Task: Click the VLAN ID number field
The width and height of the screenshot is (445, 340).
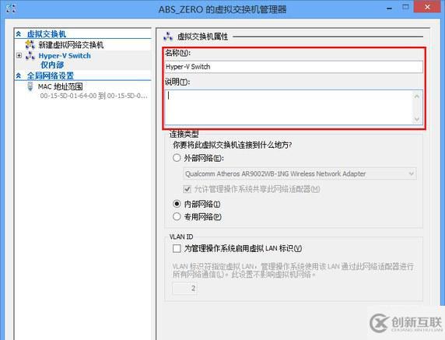Action: [x=184, y=289]
